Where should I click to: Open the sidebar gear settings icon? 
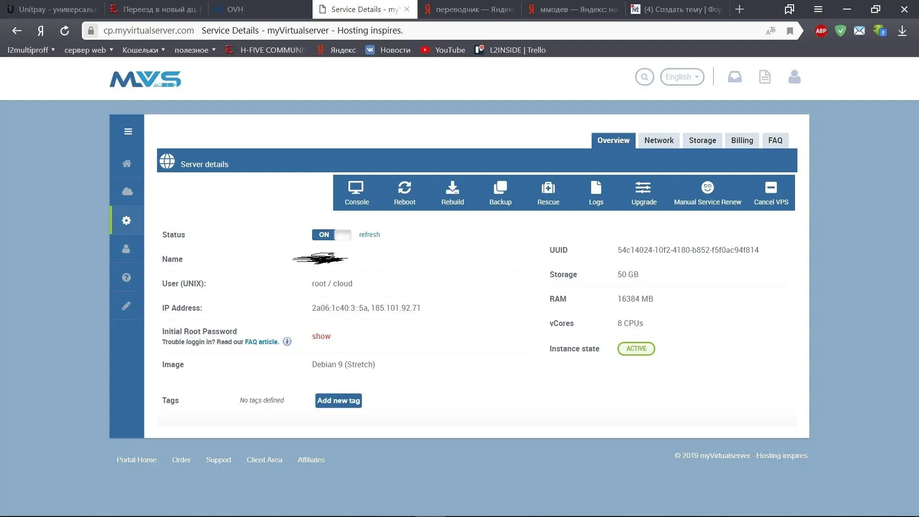pos(126,220)
